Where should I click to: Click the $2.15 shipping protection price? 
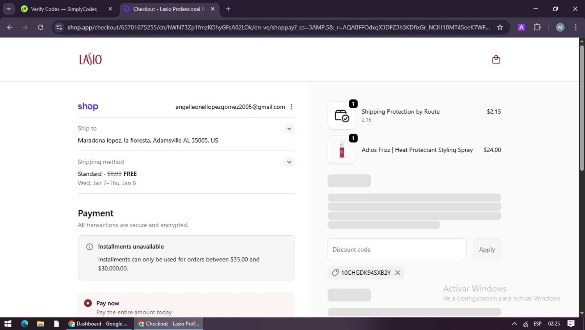coord(494,111)
